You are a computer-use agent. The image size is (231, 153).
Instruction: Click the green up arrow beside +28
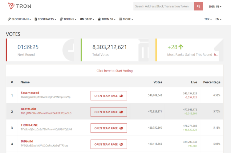coord(181,47)
